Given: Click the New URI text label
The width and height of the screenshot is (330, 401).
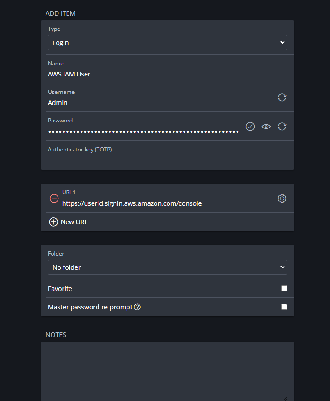Looking at the screenshot, I should click(74, 222).
